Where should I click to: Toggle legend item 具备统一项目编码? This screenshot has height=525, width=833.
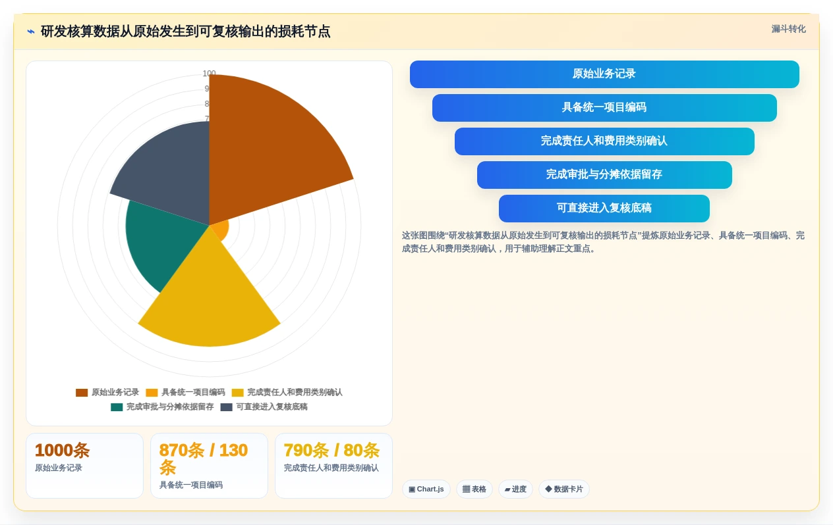pos(185,392)
